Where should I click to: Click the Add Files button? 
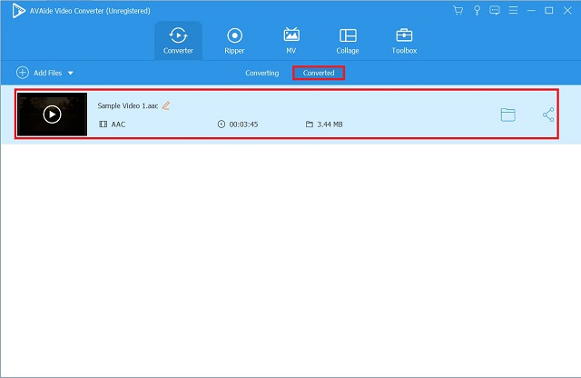44,73
